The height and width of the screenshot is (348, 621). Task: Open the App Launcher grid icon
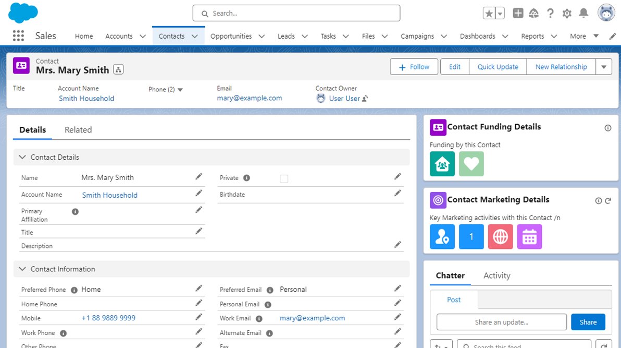click(18, 35)
